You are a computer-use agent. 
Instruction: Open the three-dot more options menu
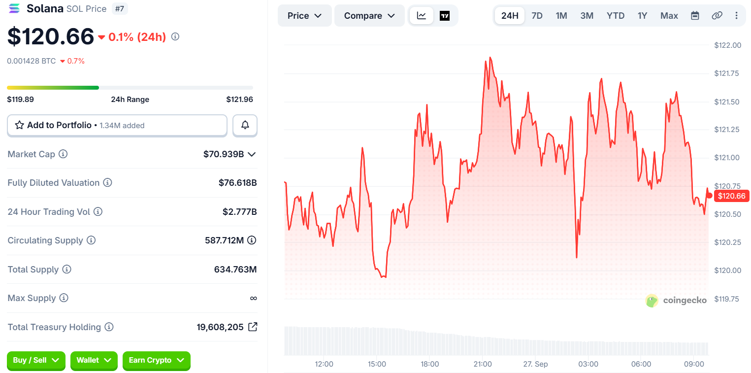point(737,16)
